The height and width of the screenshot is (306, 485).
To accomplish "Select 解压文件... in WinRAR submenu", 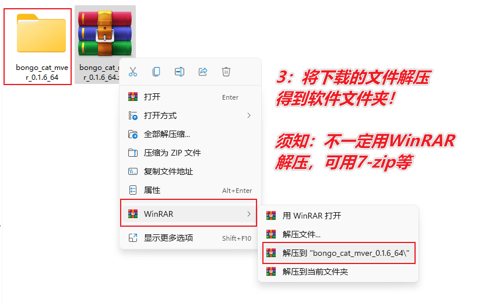I will pos(338,234).
